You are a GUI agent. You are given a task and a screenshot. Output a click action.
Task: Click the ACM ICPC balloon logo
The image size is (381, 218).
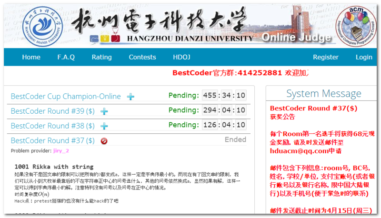point(356,26)
